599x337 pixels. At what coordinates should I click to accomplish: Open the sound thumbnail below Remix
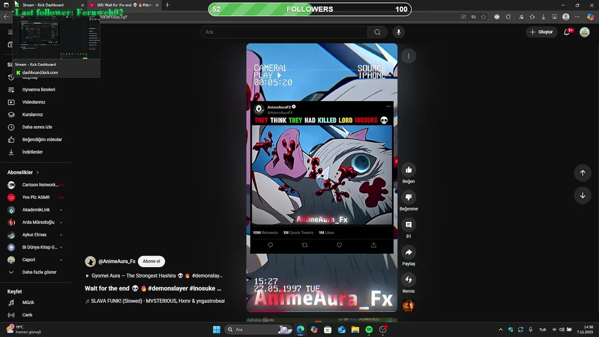pyautogui.click(x=409, y=306)
